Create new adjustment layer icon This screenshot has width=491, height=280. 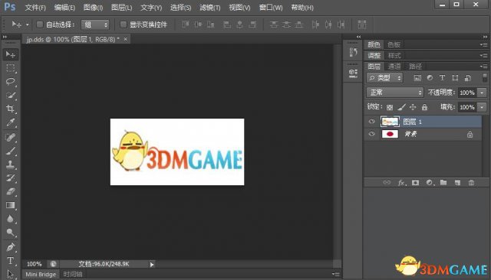[430, 183]
